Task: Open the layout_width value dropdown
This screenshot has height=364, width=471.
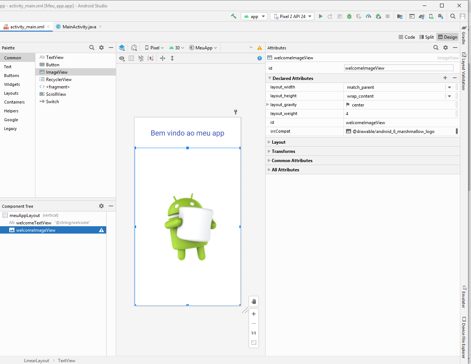Action: point(449,87)
